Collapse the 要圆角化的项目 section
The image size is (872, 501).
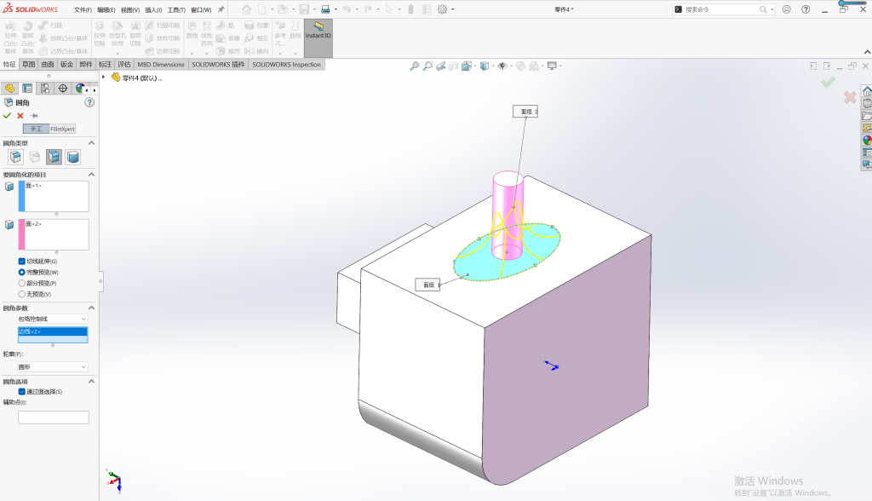pyautogui.click(x=91, y=175)
